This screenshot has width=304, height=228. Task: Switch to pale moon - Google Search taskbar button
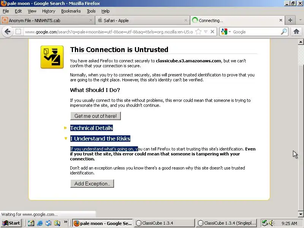(103, 223)
